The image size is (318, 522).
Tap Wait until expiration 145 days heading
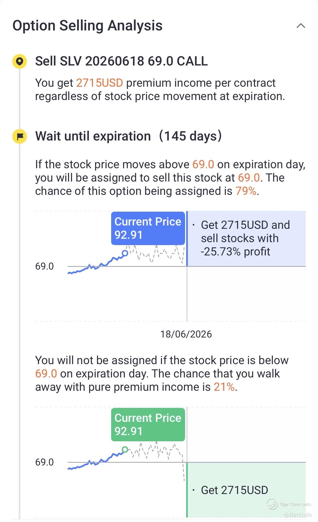(128, 136)
